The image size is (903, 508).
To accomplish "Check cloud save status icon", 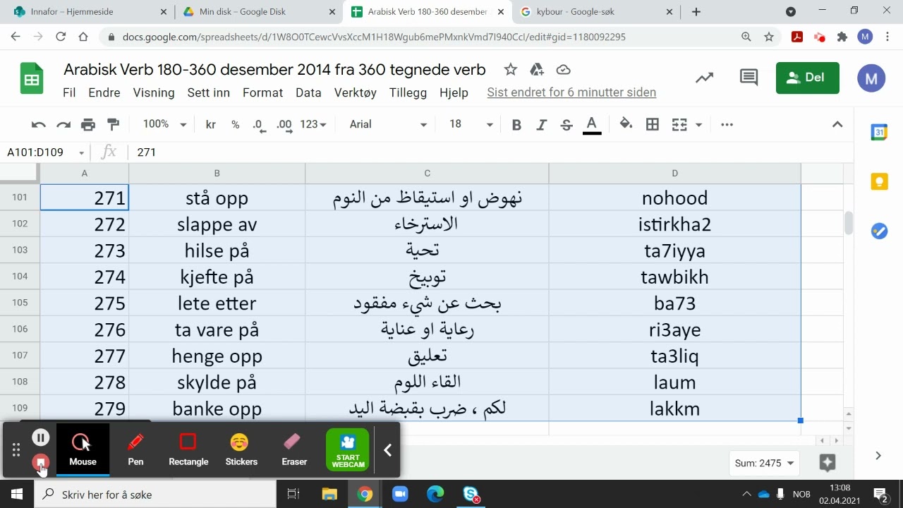I will point(563,69).
